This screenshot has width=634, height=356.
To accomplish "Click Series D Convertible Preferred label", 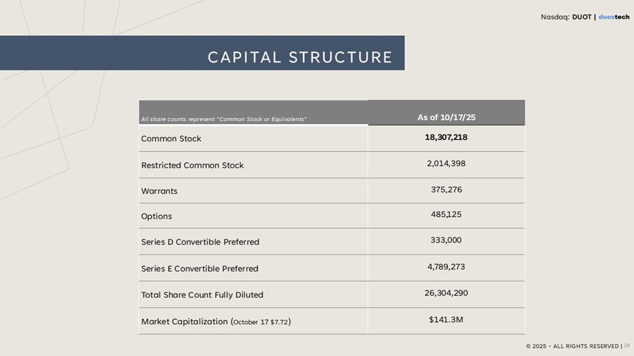I will point(200,242).
